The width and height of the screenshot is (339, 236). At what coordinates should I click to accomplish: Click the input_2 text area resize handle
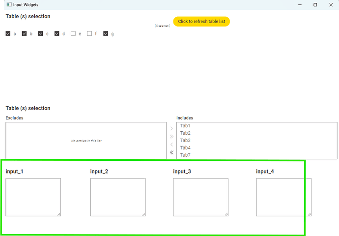[x=143, y=214]
